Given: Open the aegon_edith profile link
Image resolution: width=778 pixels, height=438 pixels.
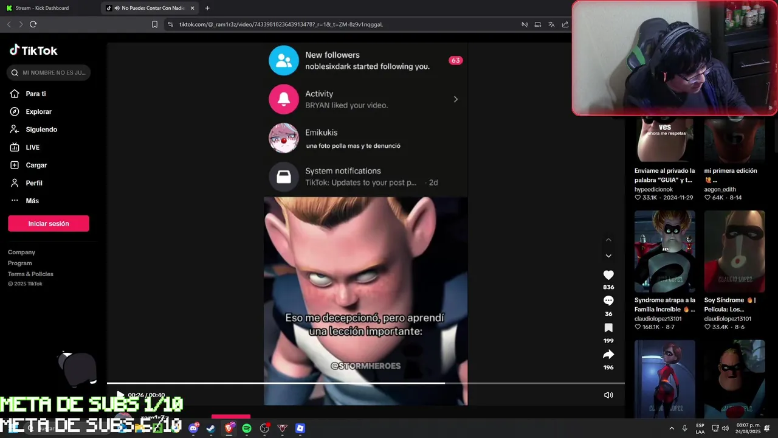Looking at the screenshot, I should tap(720, 189).
